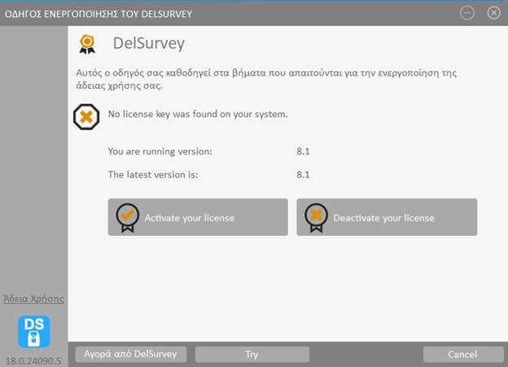Click the checkmark badge icon on Activate
The image size is (508, 367).
(x=127, y=217)
